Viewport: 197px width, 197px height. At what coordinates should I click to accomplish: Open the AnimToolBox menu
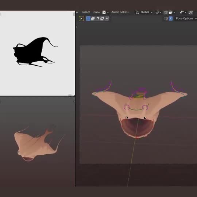point(120,12)
